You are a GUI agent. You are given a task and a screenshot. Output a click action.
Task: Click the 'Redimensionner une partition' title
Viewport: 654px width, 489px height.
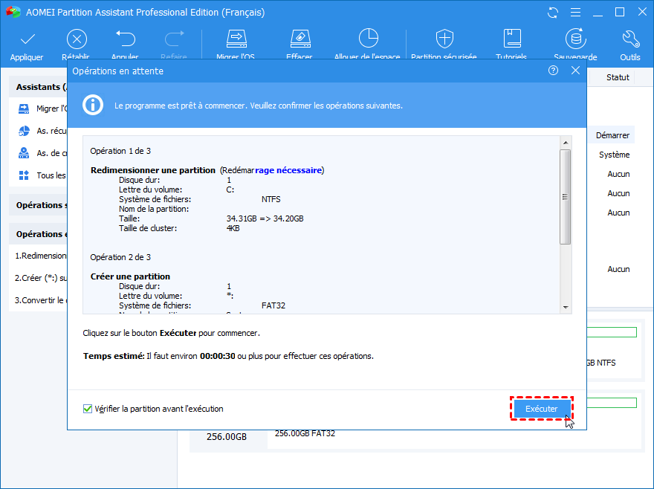[x=152, y=170]
